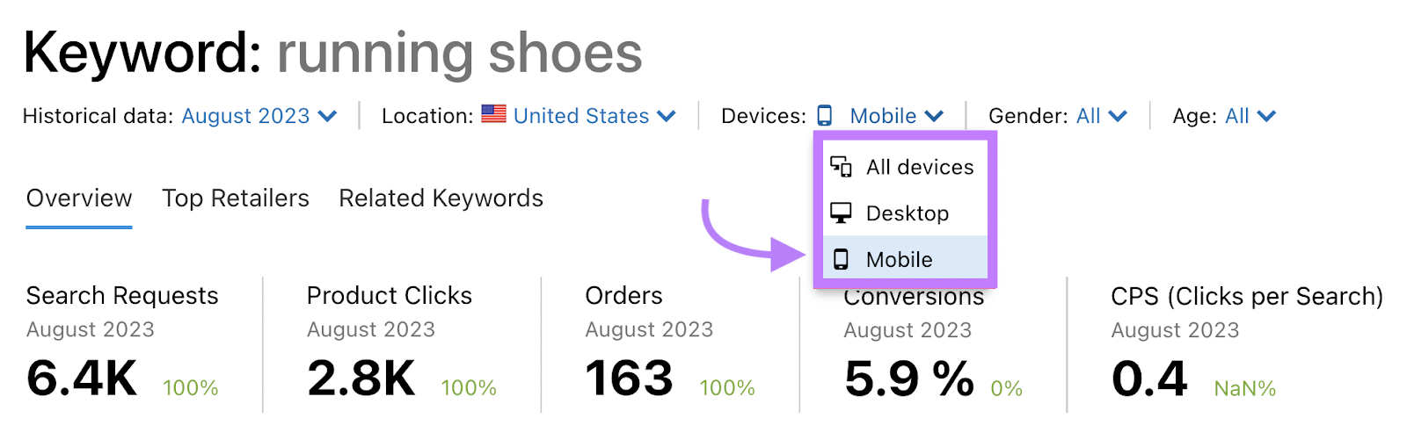Viewport: 1407px width, 447px height.
Task: Select Mobile in the devices menu
Action: pyautogui.click(x=905, y=259)
